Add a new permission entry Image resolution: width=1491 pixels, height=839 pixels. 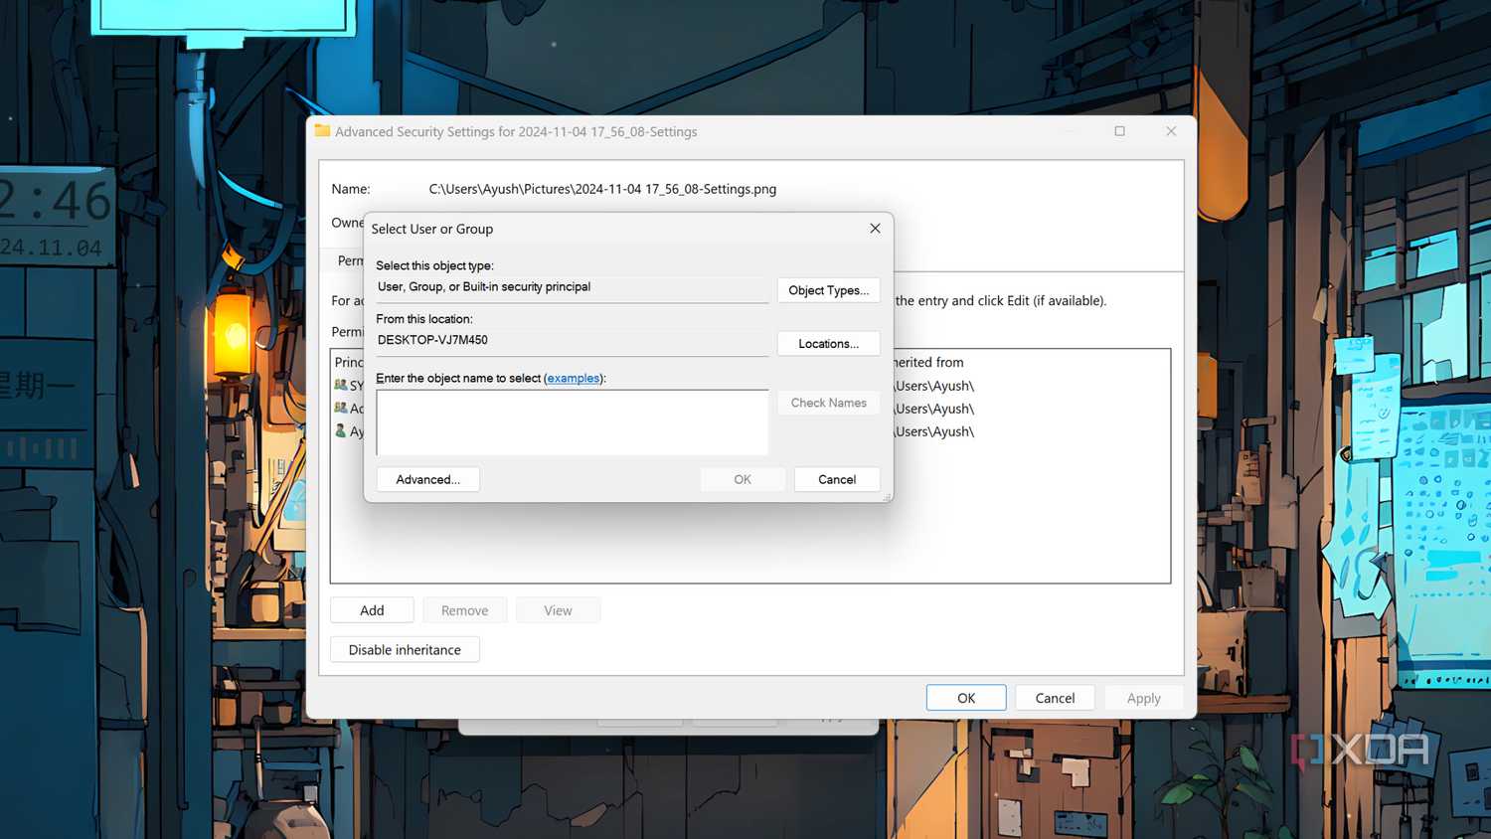pyautogui.click(x=372, y=610)
